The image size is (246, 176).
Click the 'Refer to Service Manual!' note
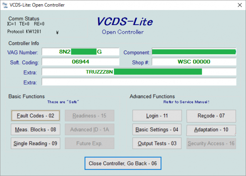186,102
